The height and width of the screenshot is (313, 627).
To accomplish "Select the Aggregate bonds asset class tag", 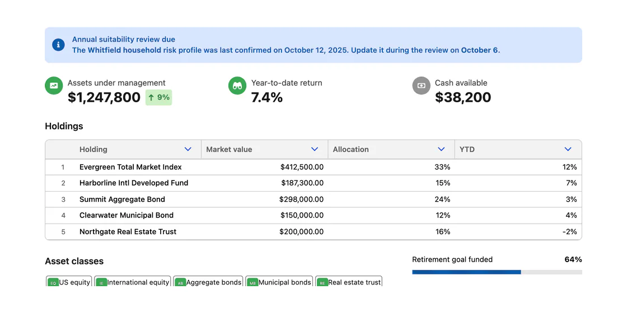I will coord(208,282).
